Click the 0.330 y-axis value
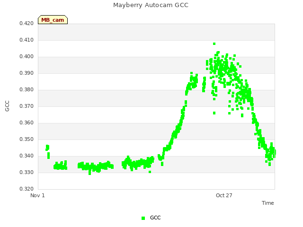Image resolution: width=303 pixels, height=227 pixels. 27,172
